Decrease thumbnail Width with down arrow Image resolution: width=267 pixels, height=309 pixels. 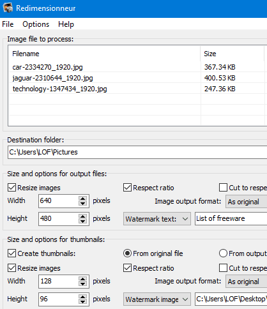point(82,283)
